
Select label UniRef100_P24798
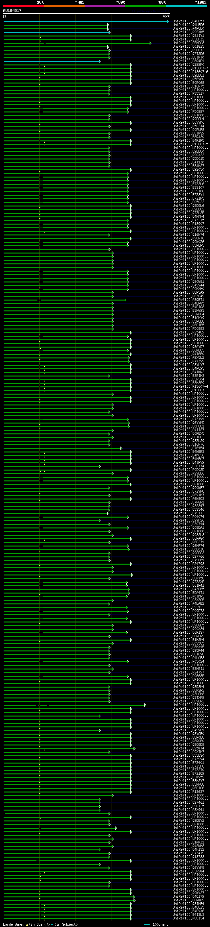click(x=188, y=564)
